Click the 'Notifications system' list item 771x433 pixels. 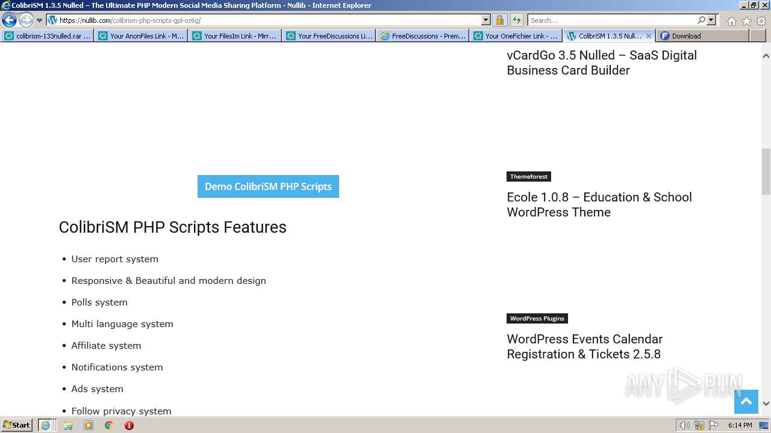click(117, 367)
